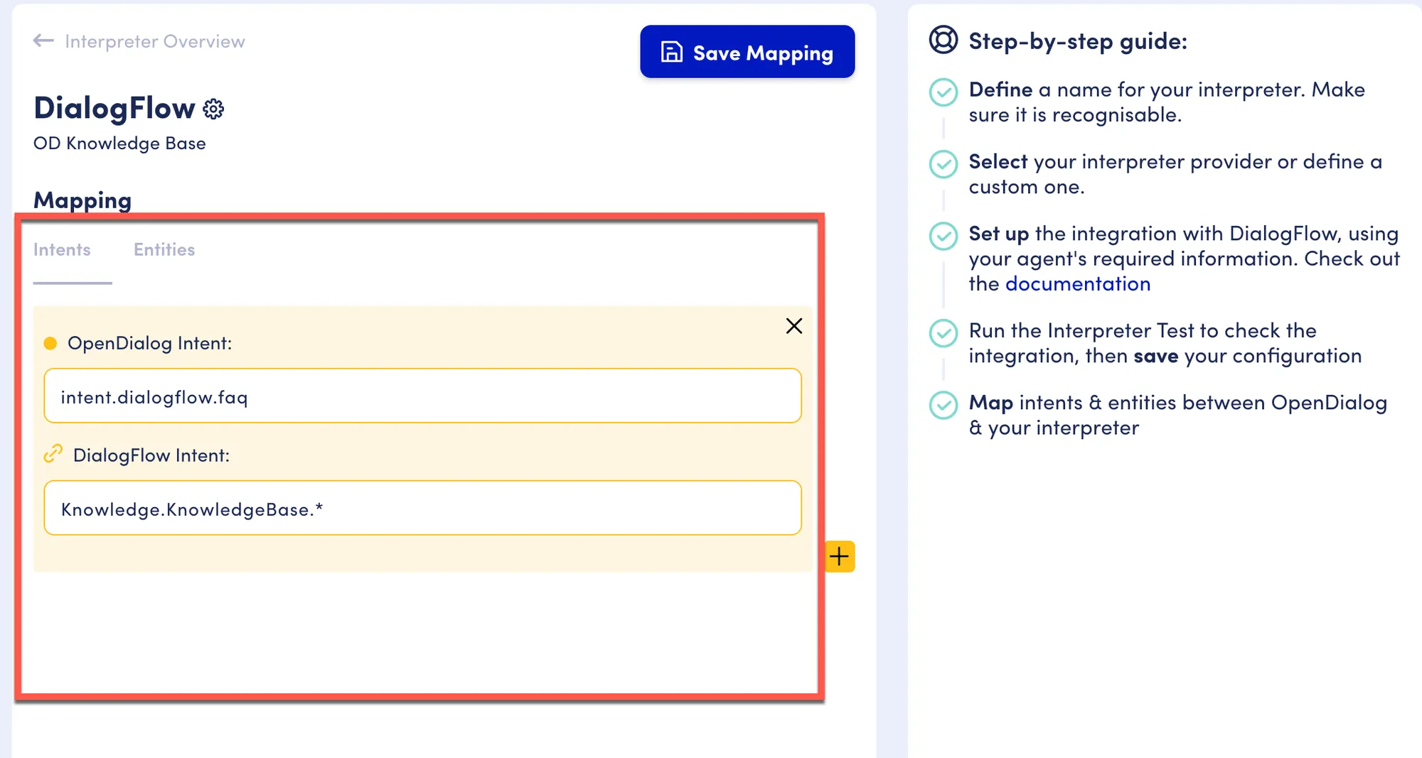1422x758 pixels.
Task: Switch to the Entities tab
Action: tap(164, 250)
